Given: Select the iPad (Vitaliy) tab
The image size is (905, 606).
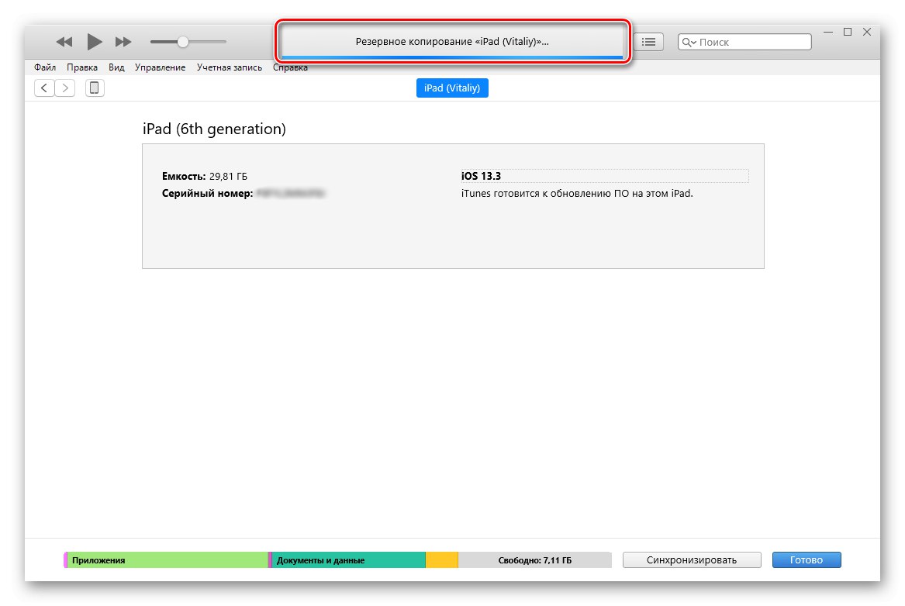Looking at the screenshot, I should click(452, 88).
